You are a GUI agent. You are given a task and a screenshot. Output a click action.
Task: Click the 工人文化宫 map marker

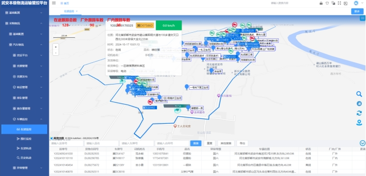point(175,126)
